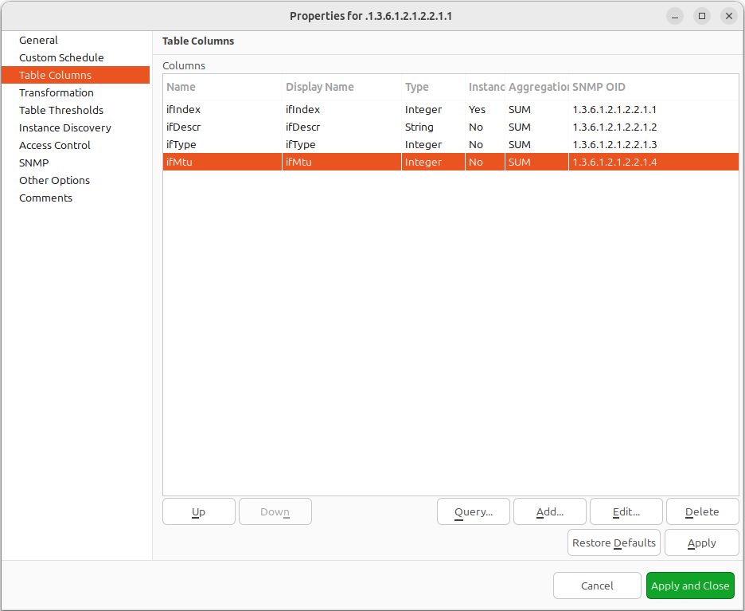
Task: Open the Table Thresholds section
Action: coord(60,110)
